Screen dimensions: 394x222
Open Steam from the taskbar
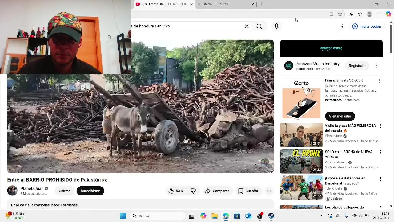pos(271,216)
